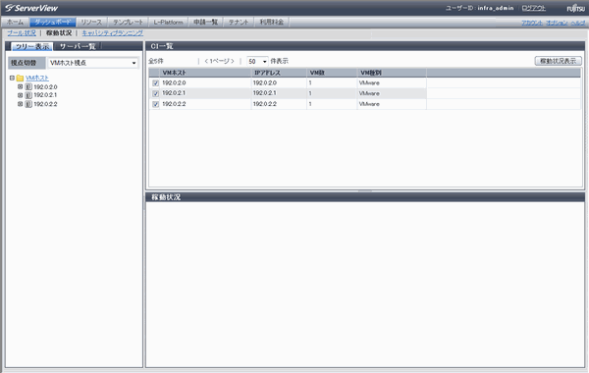Open キャパシティプランニング link

click(112, 33)
